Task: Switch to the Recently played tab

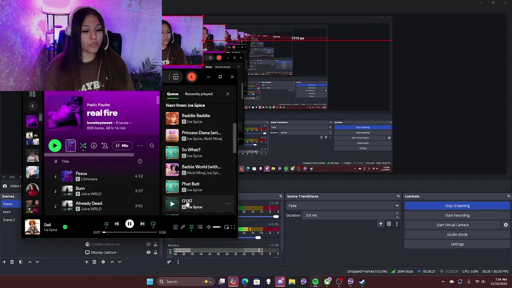Action: coord(198,94)
